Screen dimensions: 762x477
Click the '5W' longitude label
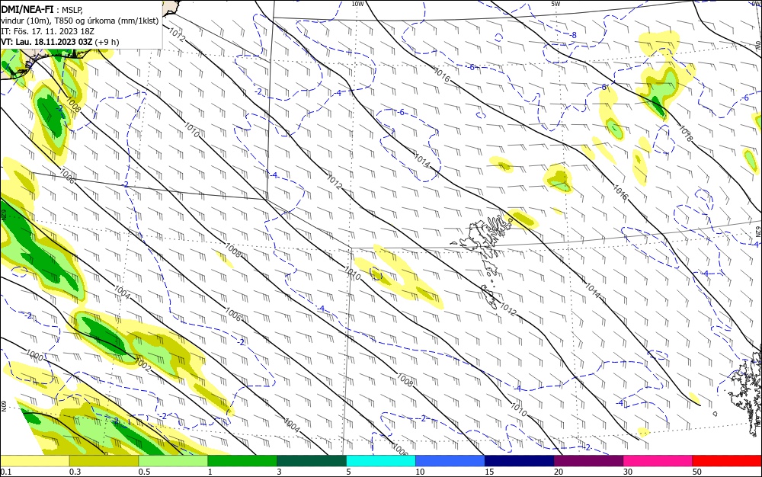555,4
